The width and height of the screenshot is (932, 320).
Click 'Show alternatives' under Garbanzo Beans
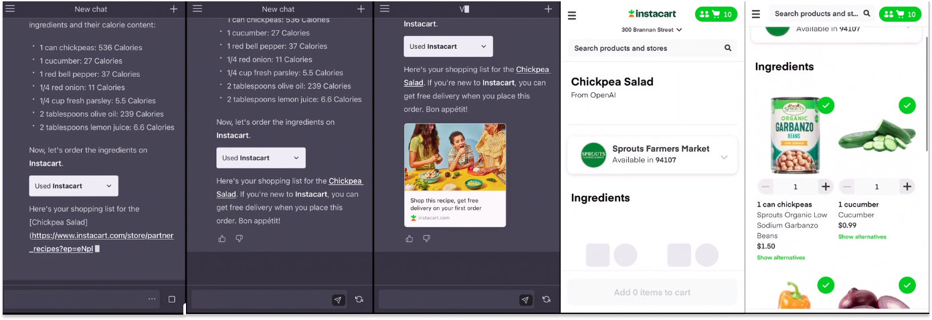(781, 257)
